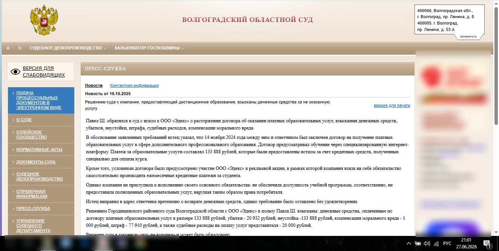Viewport: 499px width, 251px height.
Task: Open Версия для слабовидящих link
Action: click(44, 72)
